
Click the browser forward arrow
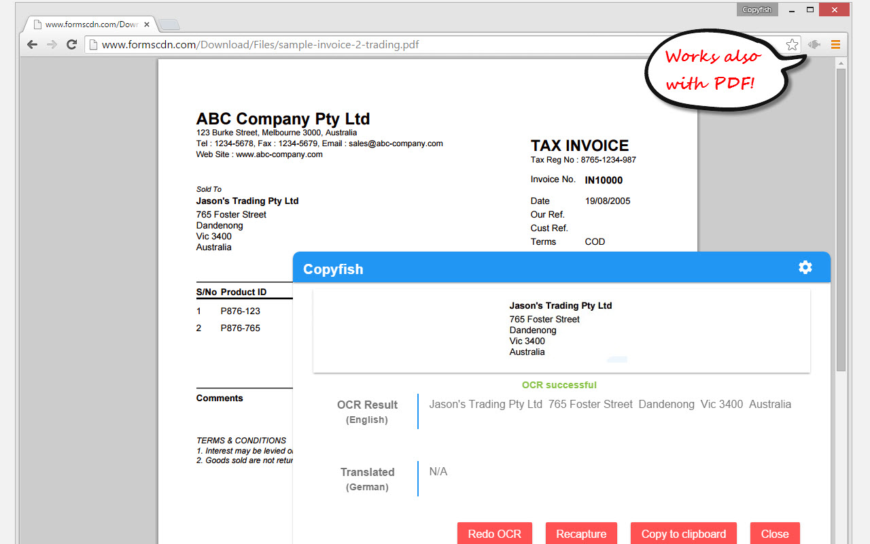pos(52,45)
